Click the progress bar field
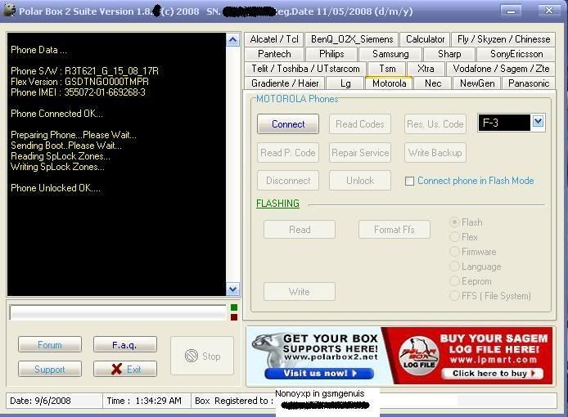Viewport: 568px width, 417px height. tap(118, 312)
